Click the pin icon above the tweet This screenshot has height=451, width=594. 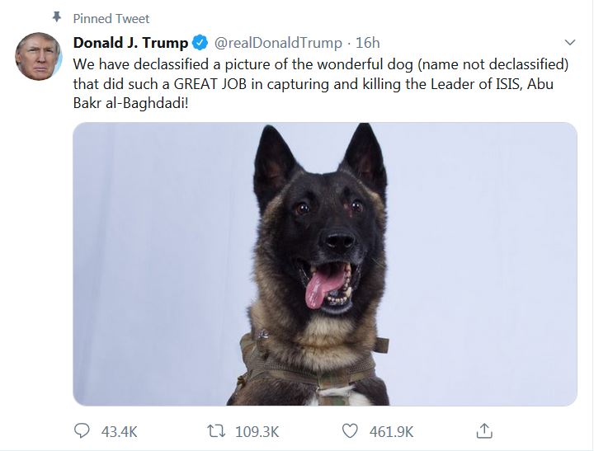(57, 18)
